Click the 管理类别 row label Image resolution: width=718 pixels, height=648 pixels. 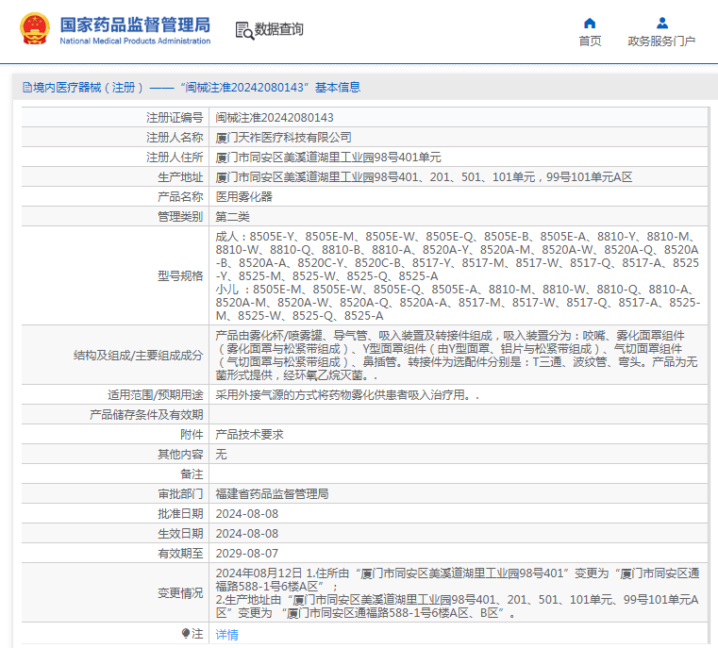click(x=180, y=216)
